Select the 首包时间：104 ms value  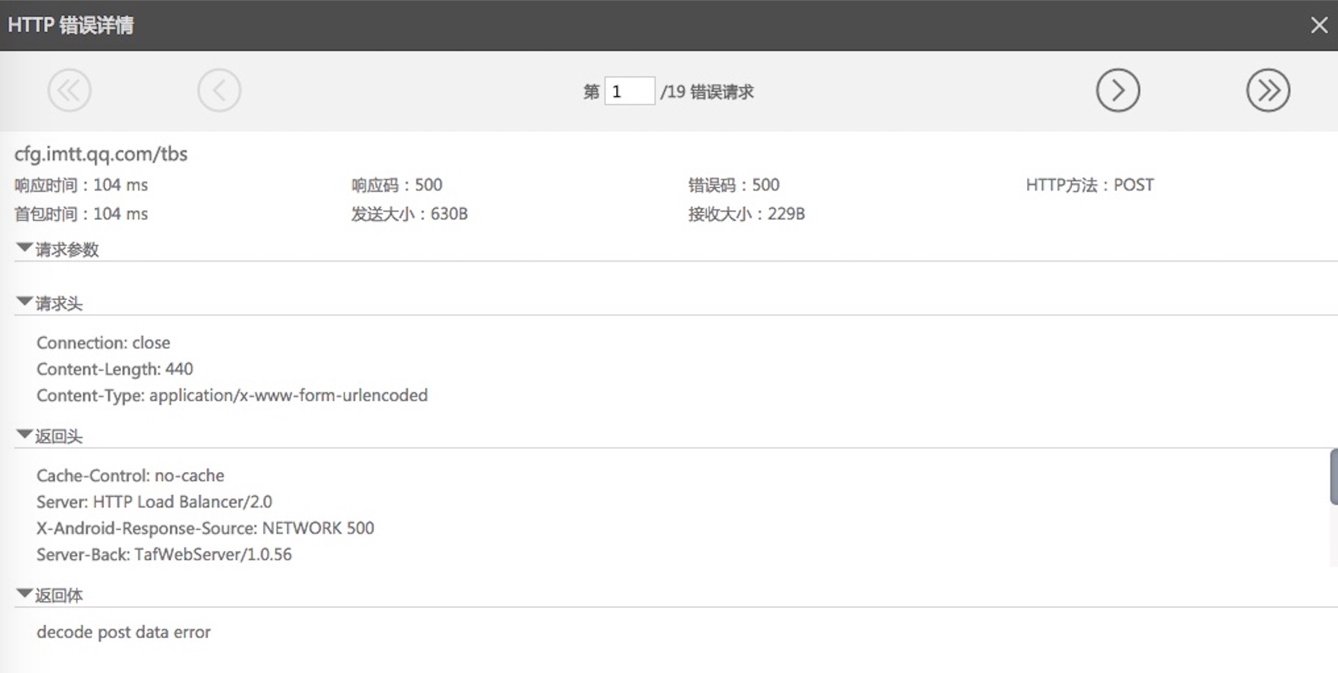click(x=81, y=214)
